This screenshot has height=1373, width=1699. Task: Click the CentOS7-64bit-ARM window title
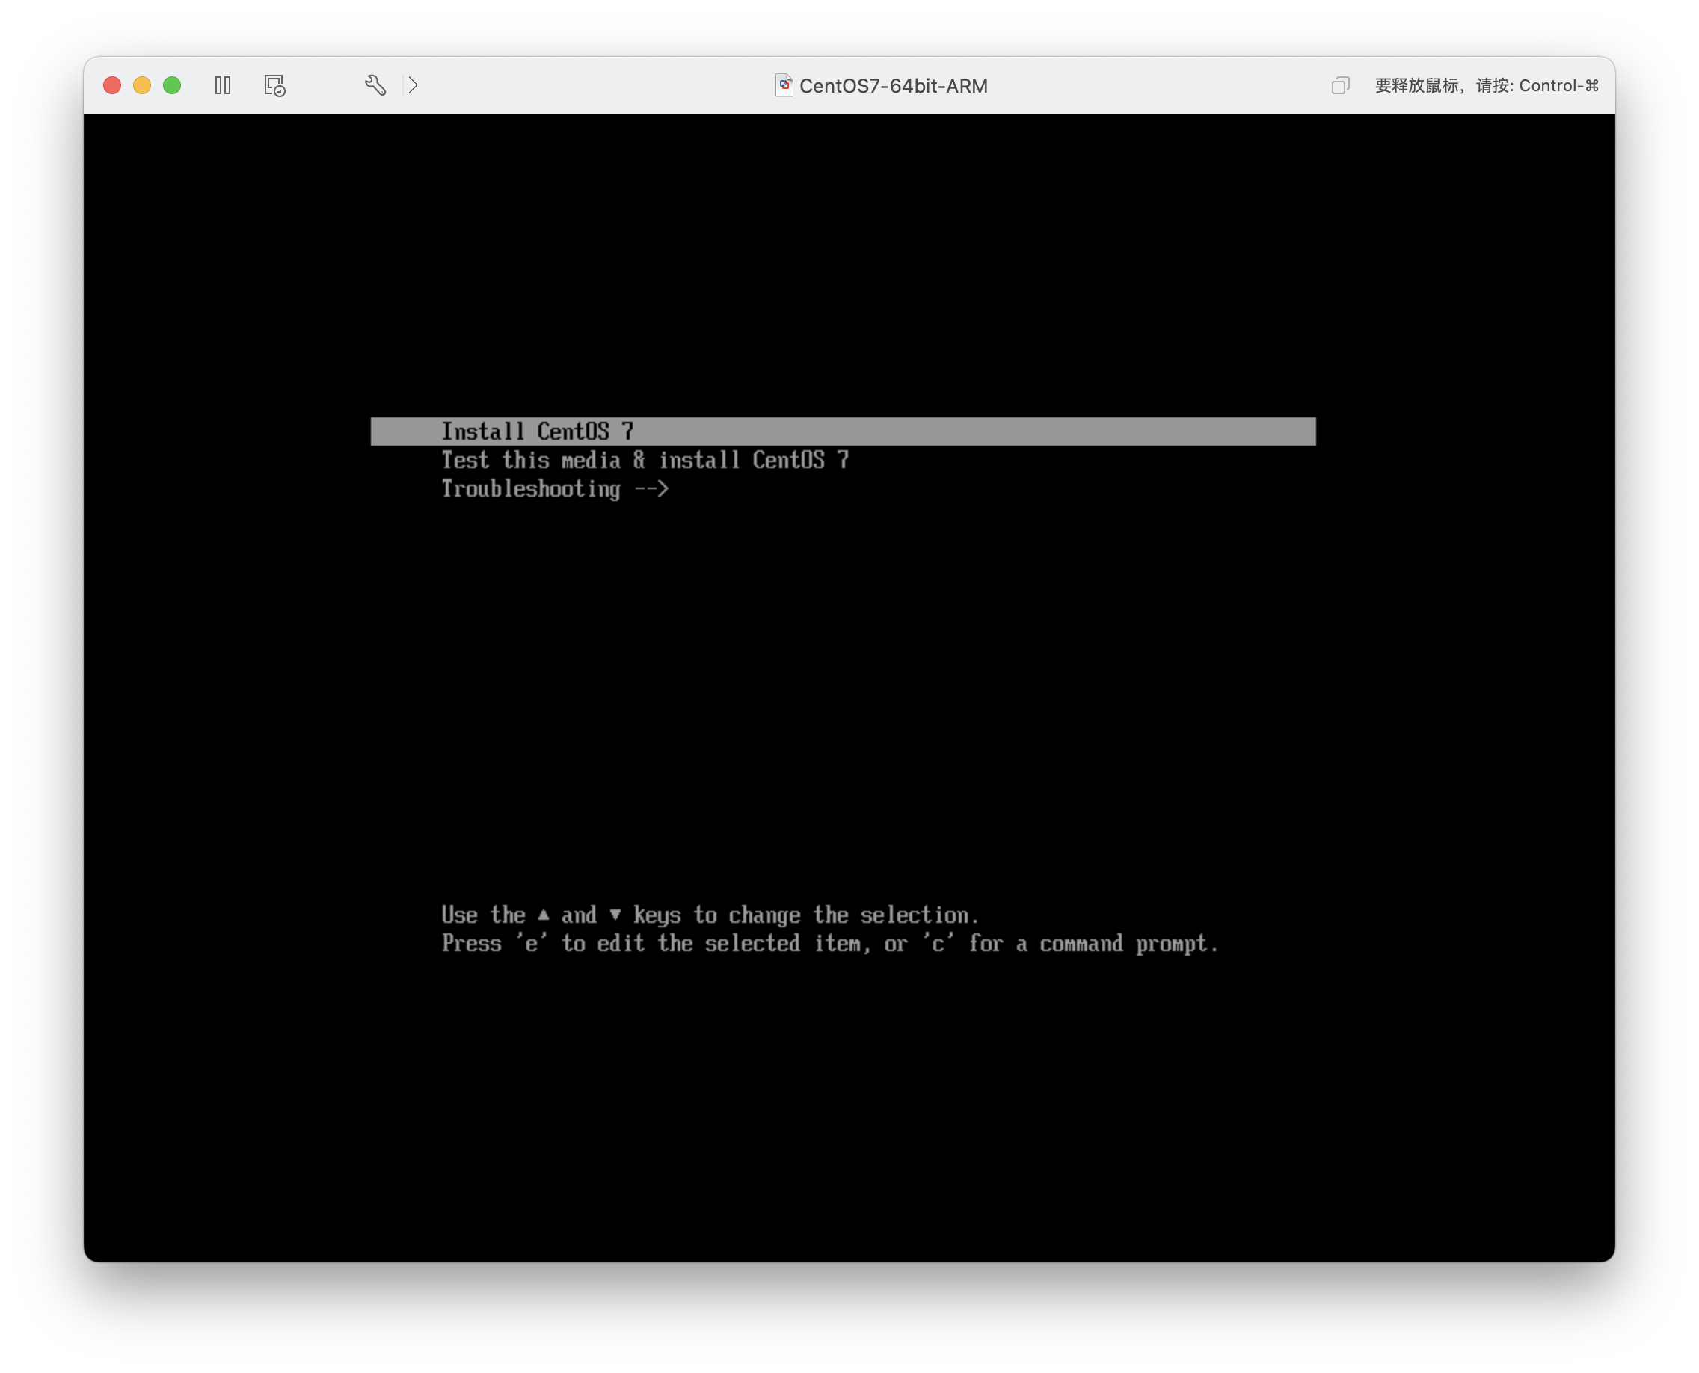[893, 85]
